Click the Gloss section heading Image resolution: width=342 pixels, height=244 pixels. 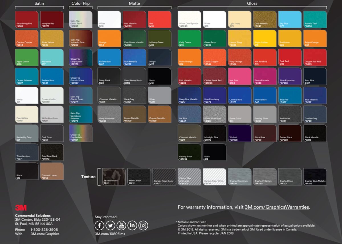[252, 4]
